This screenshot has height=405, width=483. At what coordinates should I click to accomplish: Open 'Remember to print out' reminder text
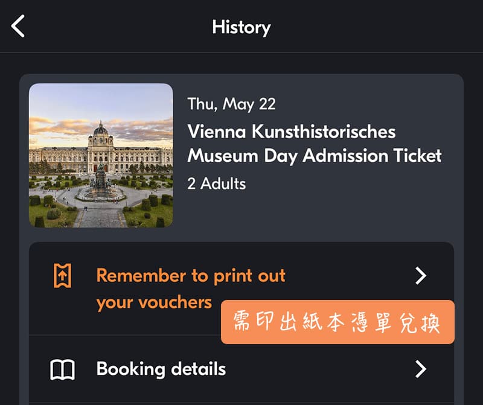click(x=191, y=276)
